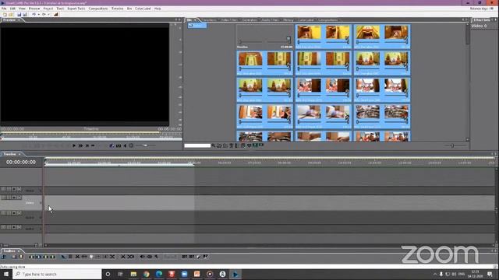Open the Help menu
The width and height of the screenshot is (499, 280).
pos(157,9)
